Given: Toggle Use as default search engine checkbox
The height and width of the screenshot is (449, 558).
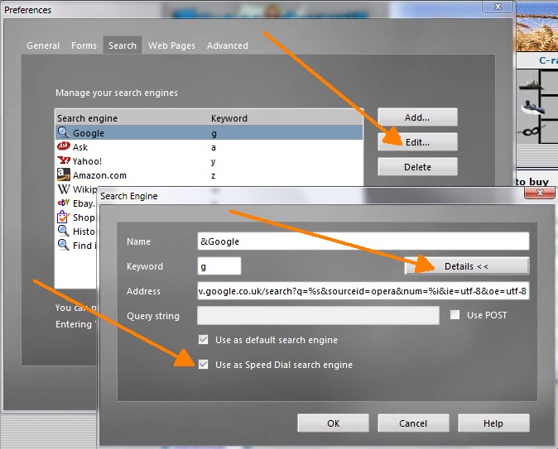Looking at the screenshot, I should pyautogui.click(x=203, y=340).
